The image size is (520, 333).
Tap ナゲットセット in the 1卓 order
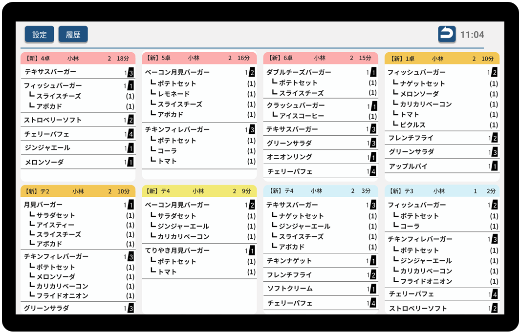[442, 83]
